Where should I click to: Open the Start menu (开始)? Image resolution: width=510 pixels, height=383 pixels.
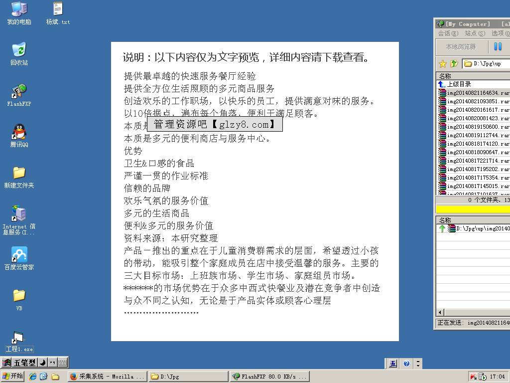coord(13,376)
